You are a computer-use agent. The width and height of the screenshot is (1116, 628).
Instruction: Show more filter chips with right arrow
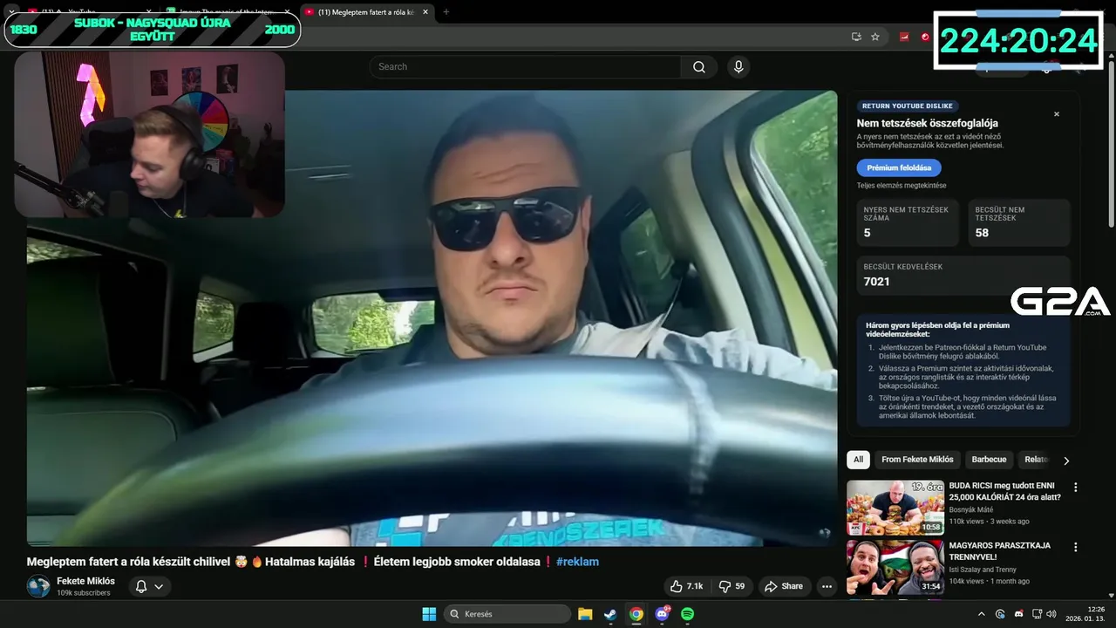pos(1065,461)
